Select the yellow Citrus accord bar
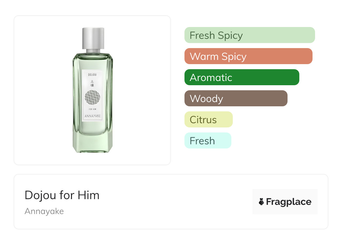The width and height of the screenshot is (342, 243). point(208,120)
